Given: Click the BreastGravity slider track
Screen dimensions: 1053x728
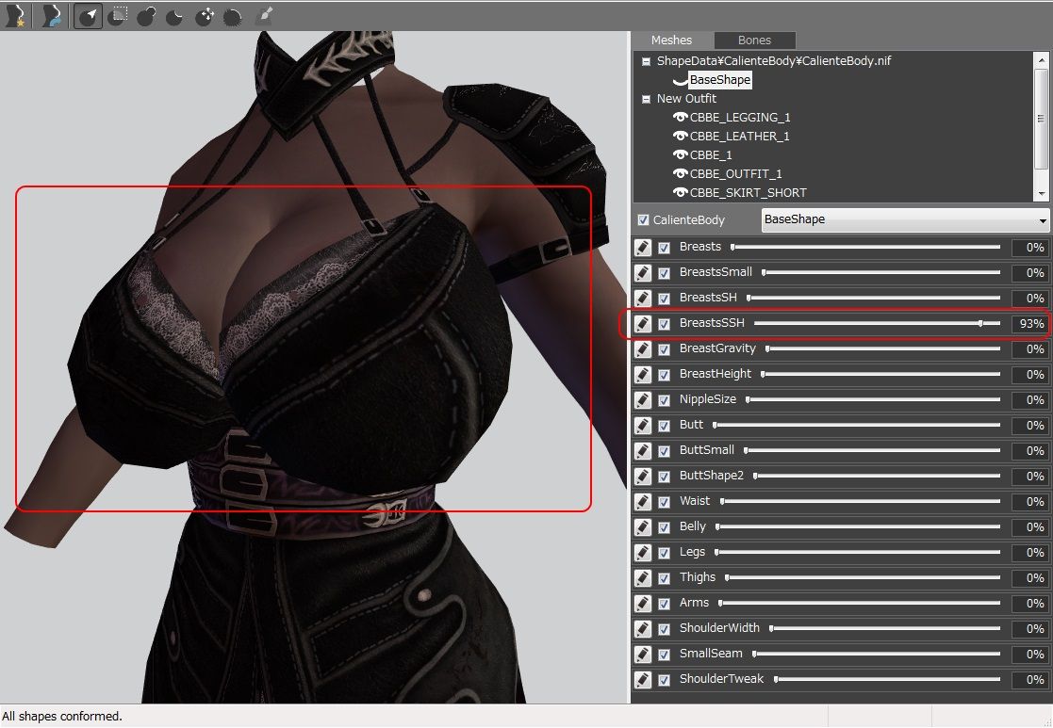Looking at the screenshot, I should click(882, 348).
